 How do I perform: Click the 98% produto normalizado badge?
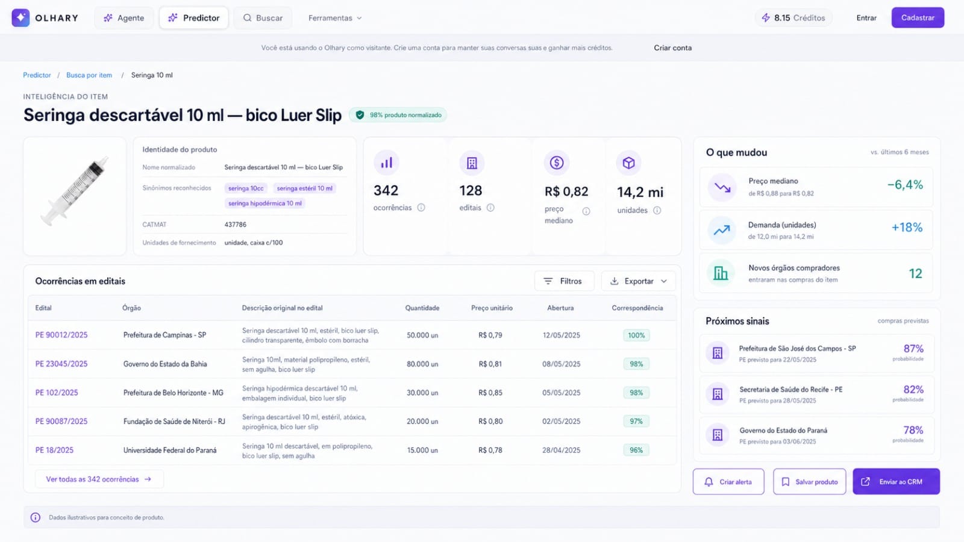pyautogui.click(x=398, y=115)
